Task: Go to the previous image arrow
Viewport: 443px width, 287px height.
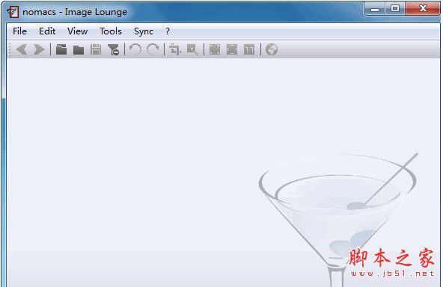Action: [22, 49]
